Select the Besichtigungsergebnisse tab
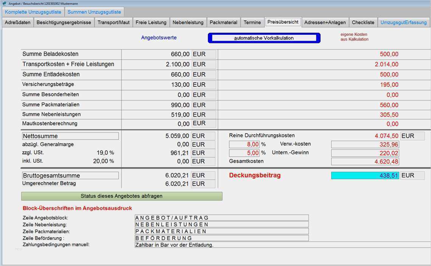431x266 pixels. (x=64, y=22)
